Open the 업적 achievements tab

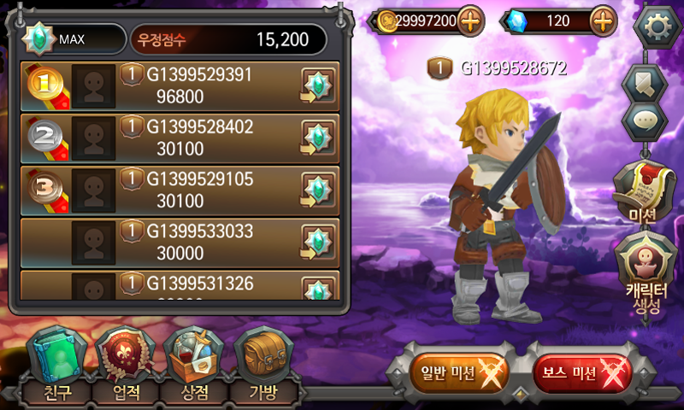(126, 366)
